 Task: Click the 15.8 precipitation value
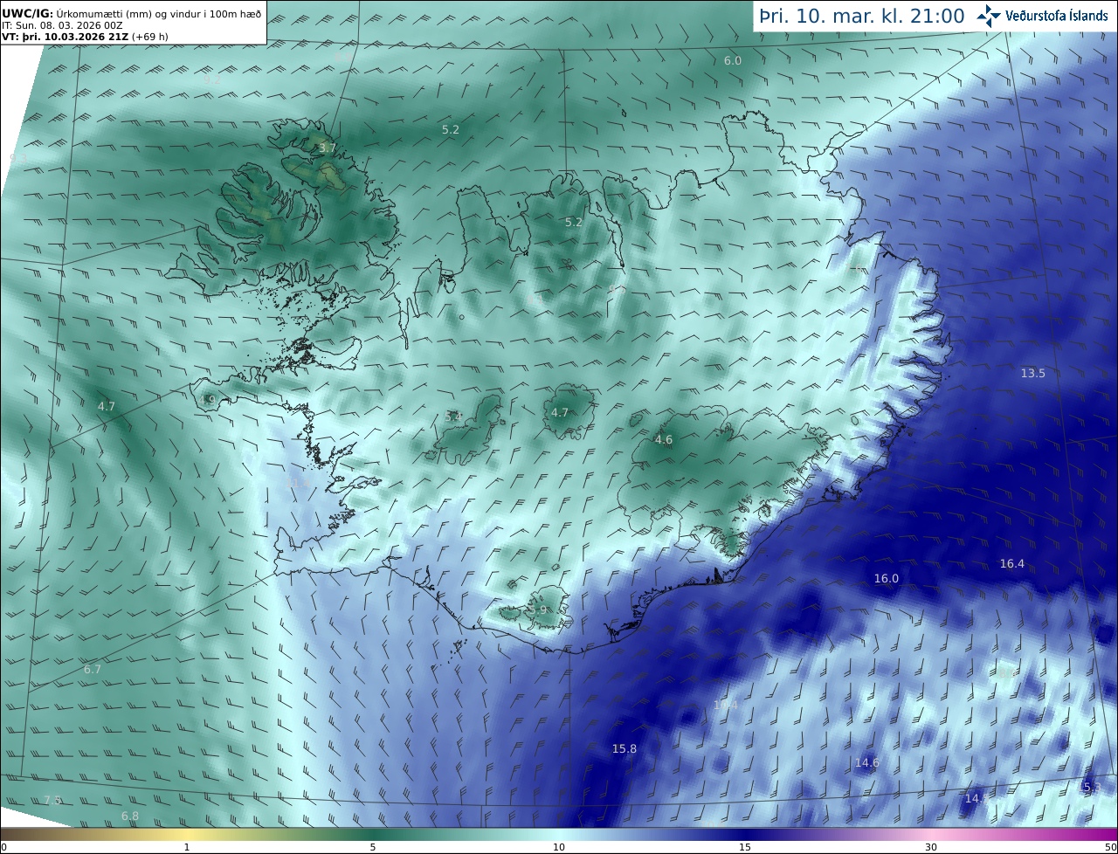click(x=625, y=748)
